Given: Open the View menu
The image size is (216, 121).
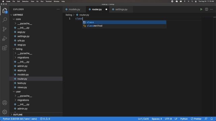Looking at the screenshot, I should point(32,1).
